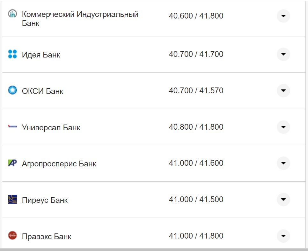Click the blue dots icon beside Идея Банк

12,54
